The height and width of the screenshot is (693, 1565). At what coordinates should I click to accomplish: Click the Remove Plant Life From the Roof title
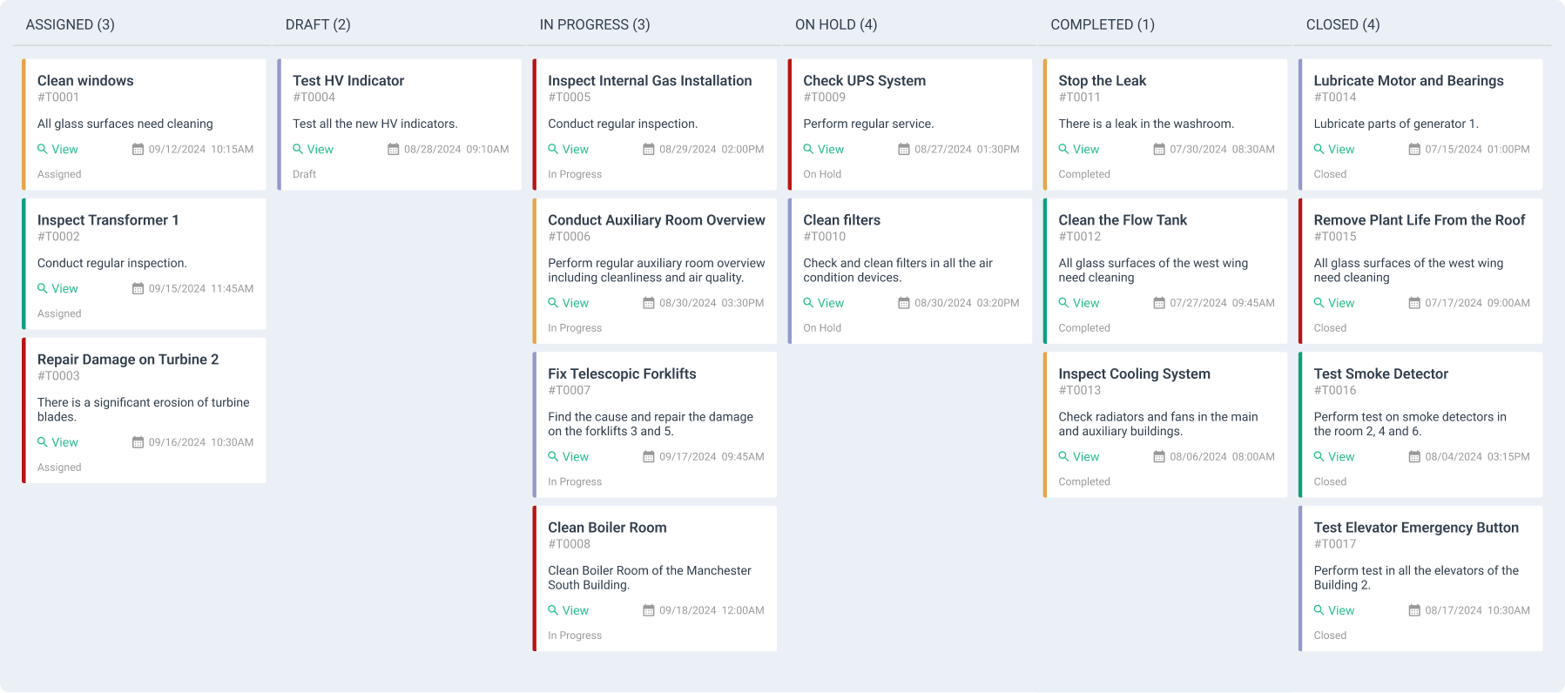coord(1419,220)
